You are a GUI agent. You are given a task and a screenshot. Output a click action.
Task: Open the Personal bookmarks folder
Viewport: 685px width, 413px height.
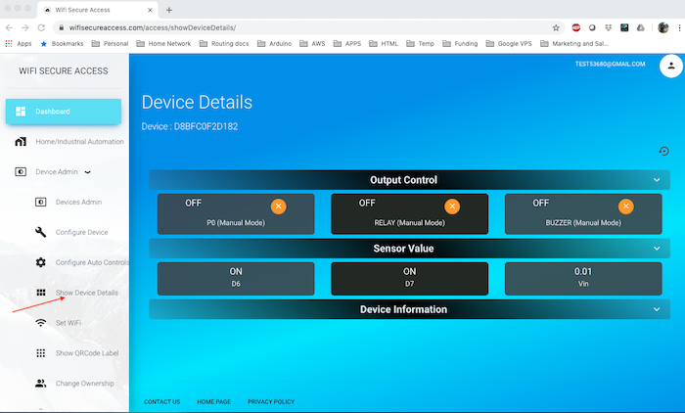(110, 44)
